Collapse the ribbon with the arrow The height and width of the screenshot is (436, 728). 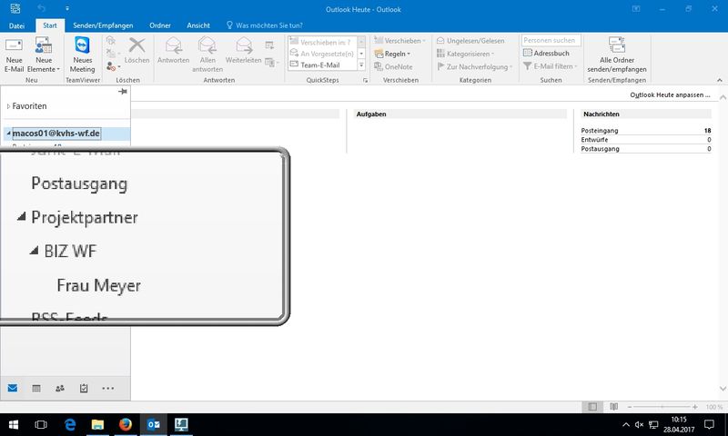pos(720,81)
